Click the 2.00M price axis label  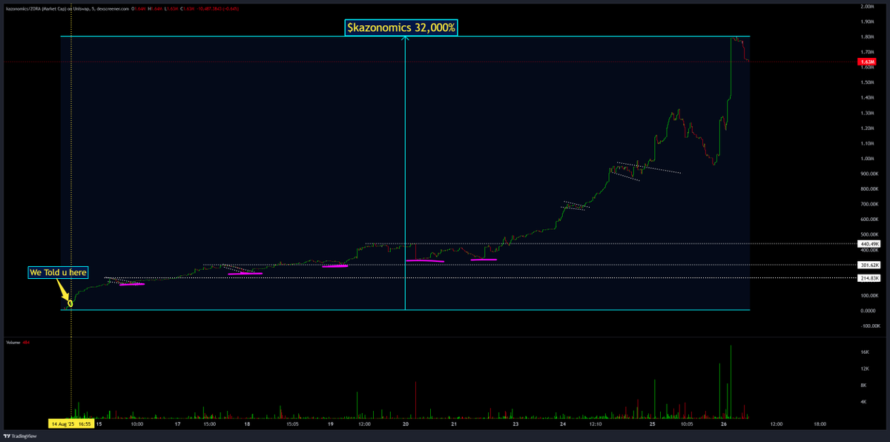pyautogui.click(x=868, y=6)
